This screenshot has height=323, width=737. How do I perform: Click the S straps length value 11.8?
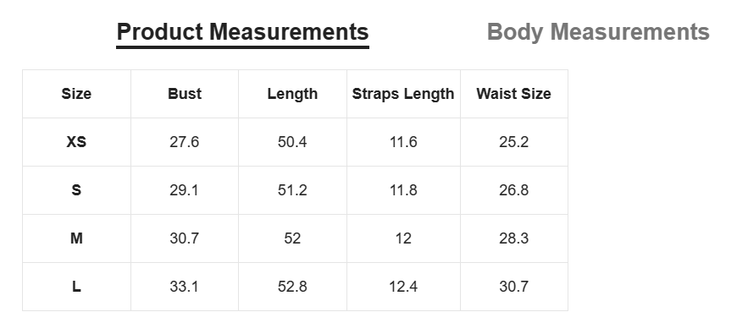pos(403,190)
